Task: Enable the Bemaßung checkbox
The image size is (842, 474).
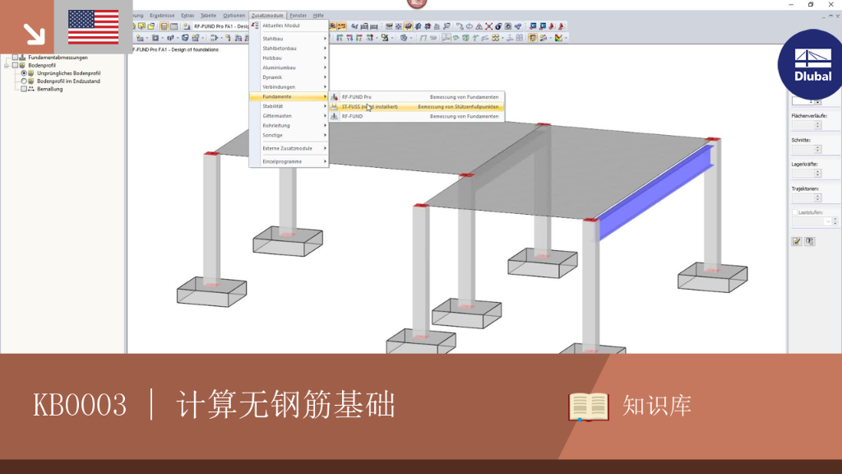Action: tap(24, 89)
